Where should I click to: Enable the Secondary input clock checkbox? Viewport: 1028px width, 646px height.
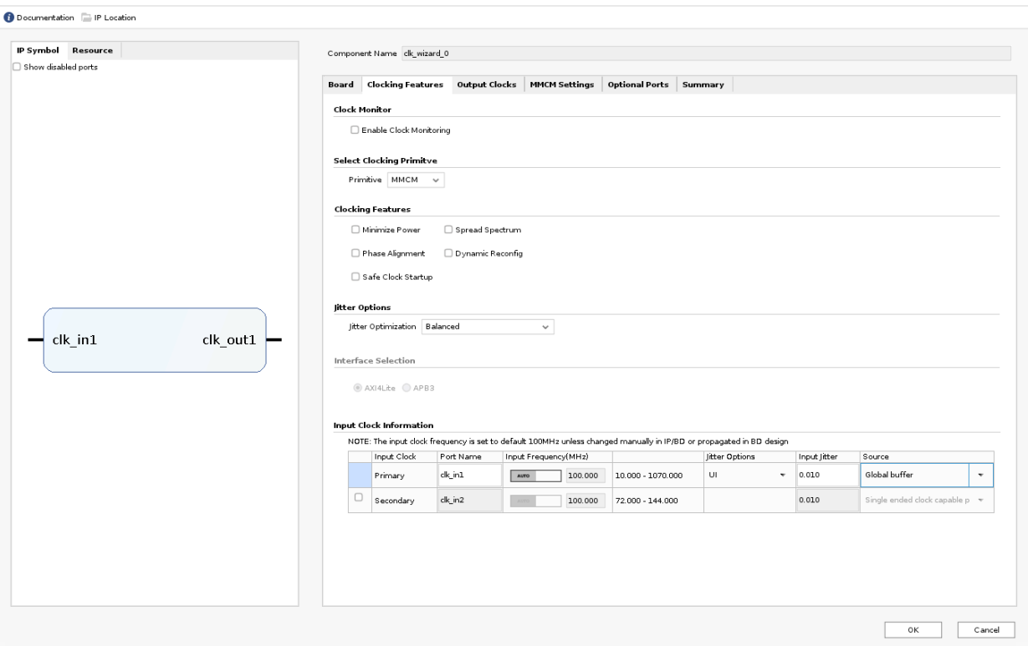[x=359, y=497]
